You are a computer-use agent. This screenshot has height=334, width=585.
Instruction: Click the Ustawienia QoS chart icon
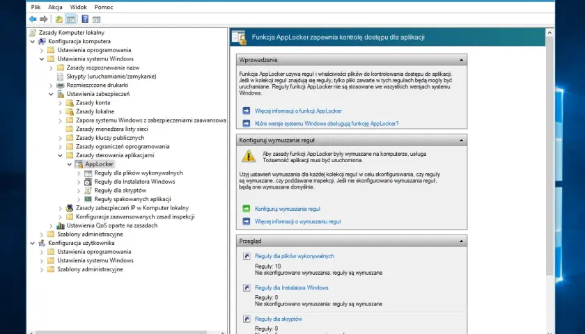(61, 225)
